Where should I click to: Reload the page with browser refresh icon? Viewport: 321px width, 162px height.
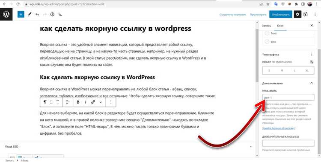[18, 4]
